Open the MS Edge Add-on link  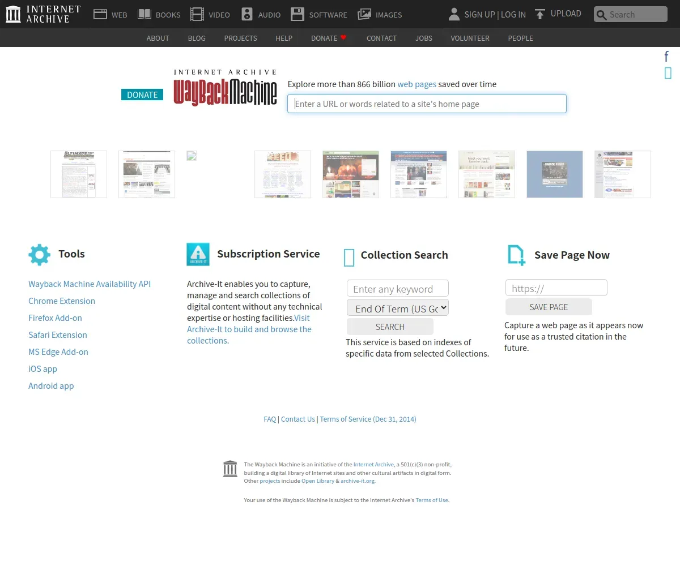58,351
